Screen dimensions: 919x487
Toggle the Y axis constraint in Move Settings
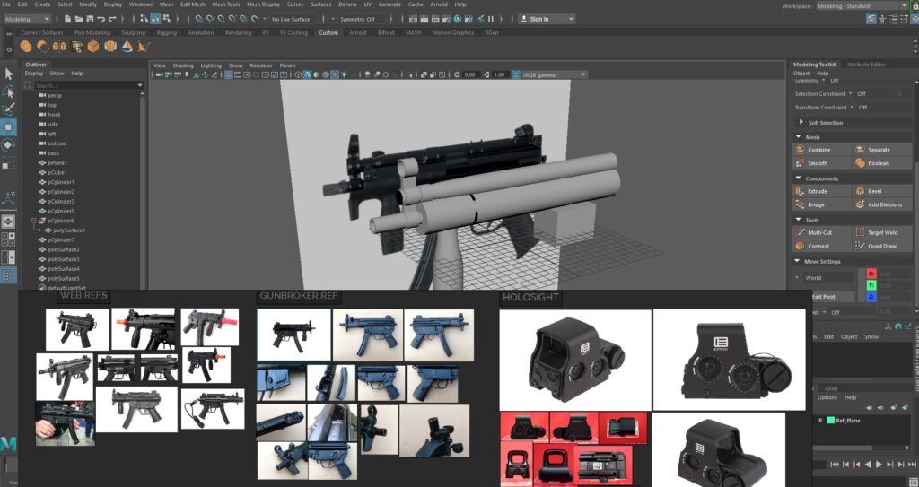pos(871,285)
